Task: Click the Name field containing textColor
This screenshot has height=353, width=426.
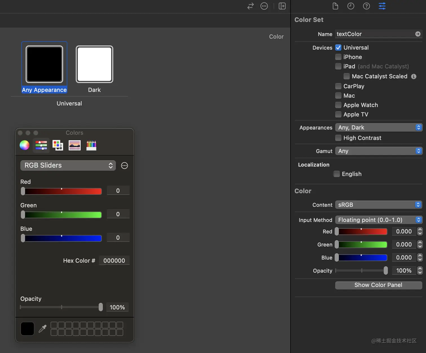Action: click(378, 34)
